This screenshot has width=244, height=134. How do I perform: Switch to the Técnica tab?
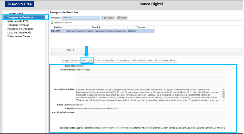tap(98, 61)
